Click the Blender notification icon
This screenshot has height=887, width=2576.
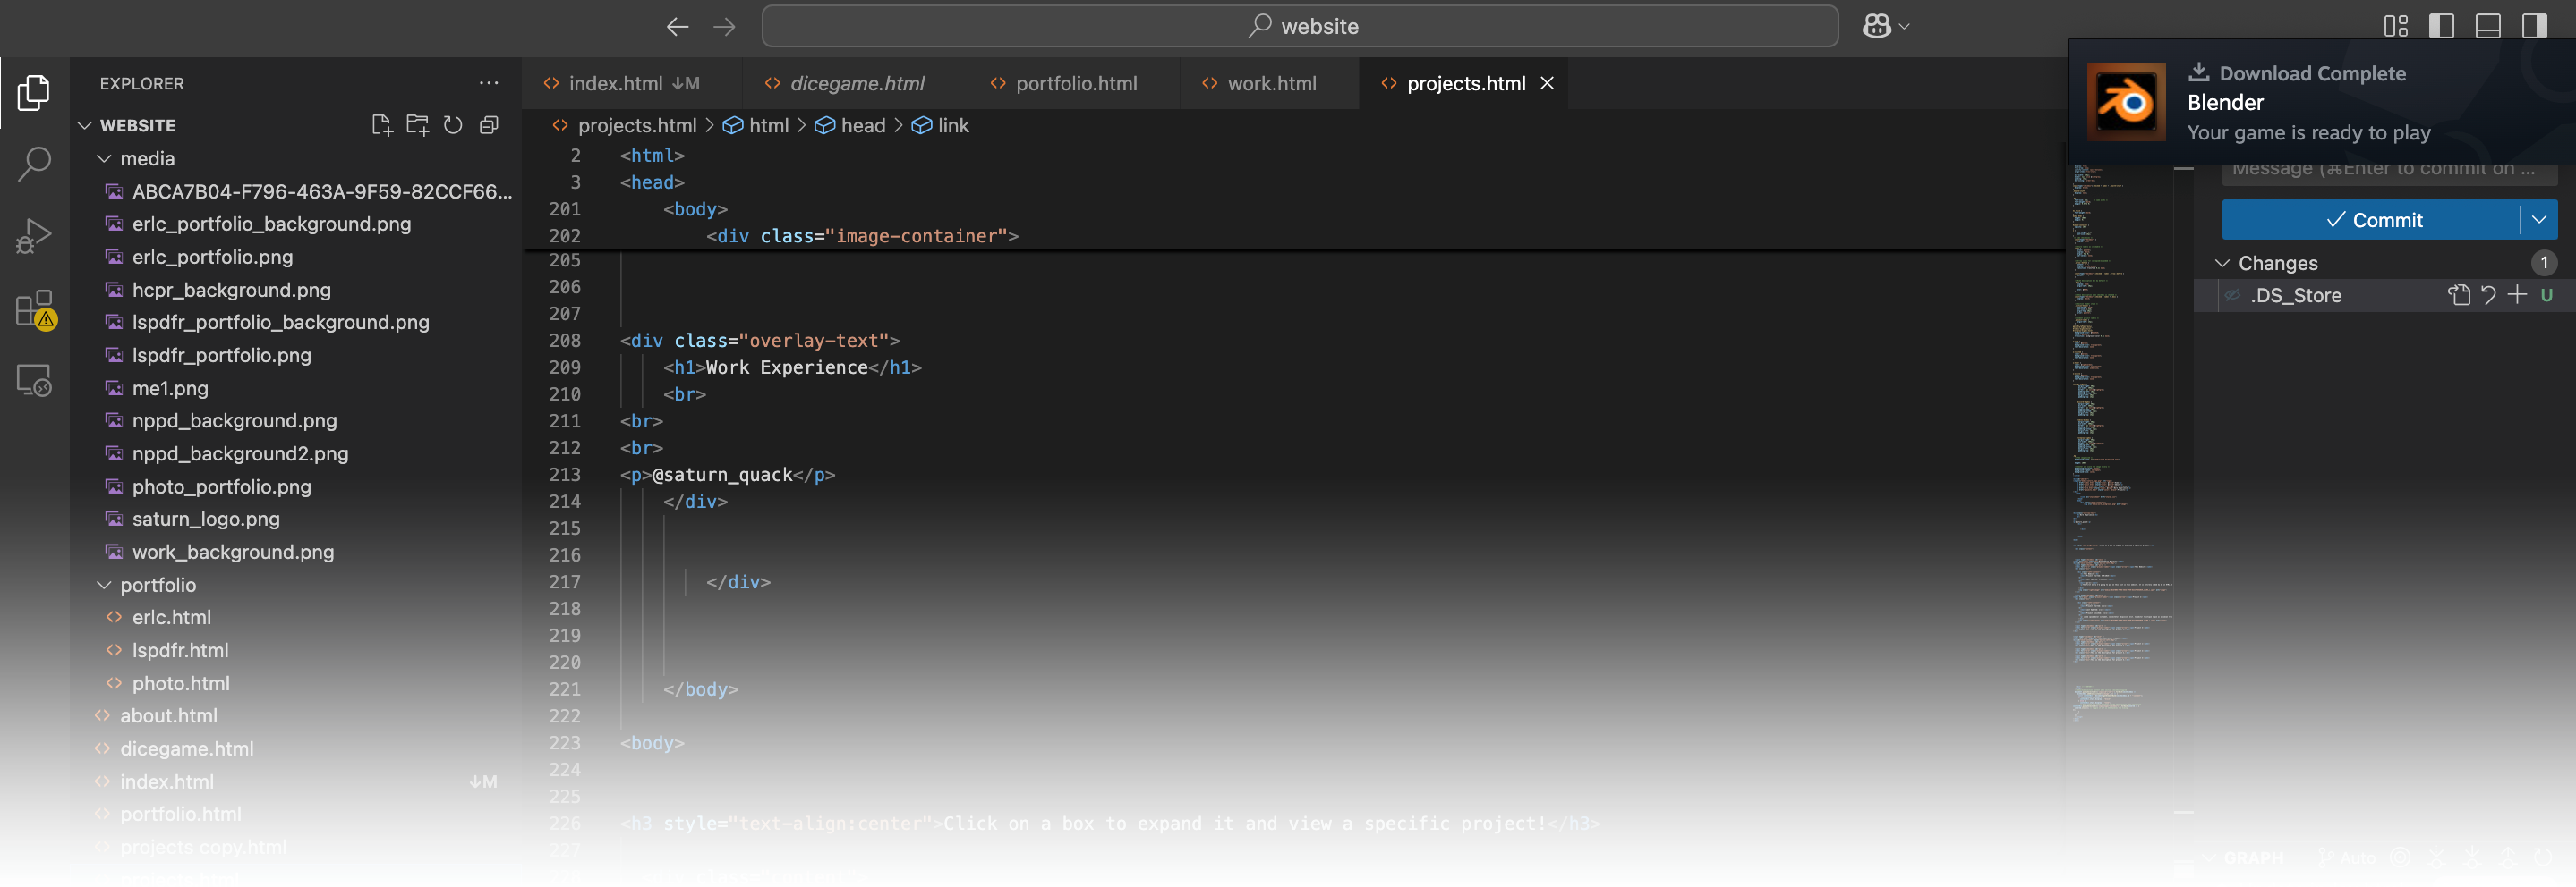tap(2126, 102)
